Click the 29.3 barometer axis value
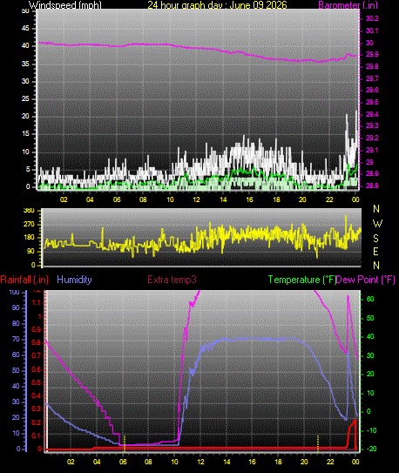The image size is (399, 473). pos(372,125)
